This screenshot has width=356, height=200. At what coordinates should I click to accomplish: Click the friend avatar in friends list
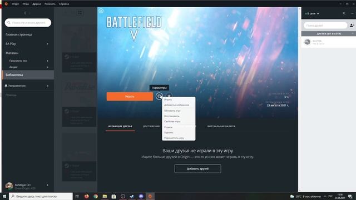(307, 42)
